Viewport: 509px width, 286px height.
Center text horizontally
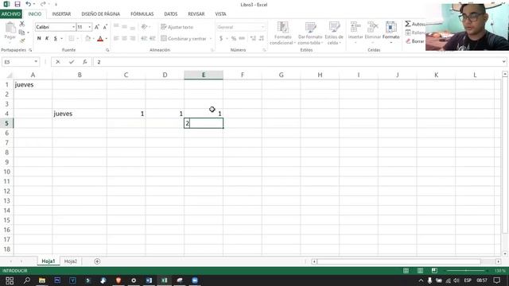124,39
